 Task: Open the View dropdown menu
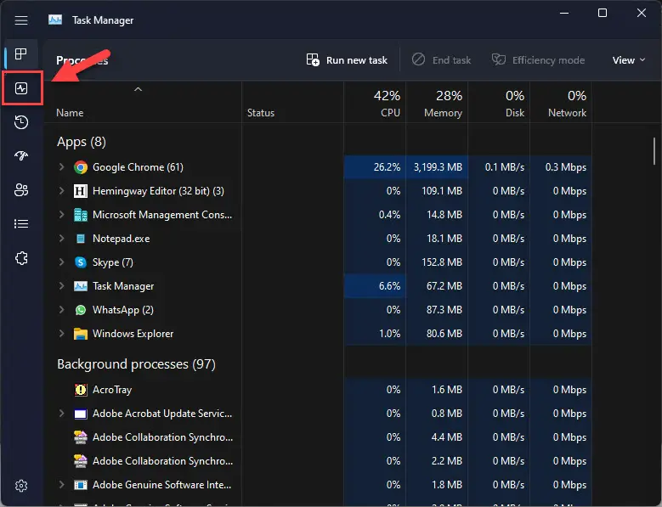[629, 60]
